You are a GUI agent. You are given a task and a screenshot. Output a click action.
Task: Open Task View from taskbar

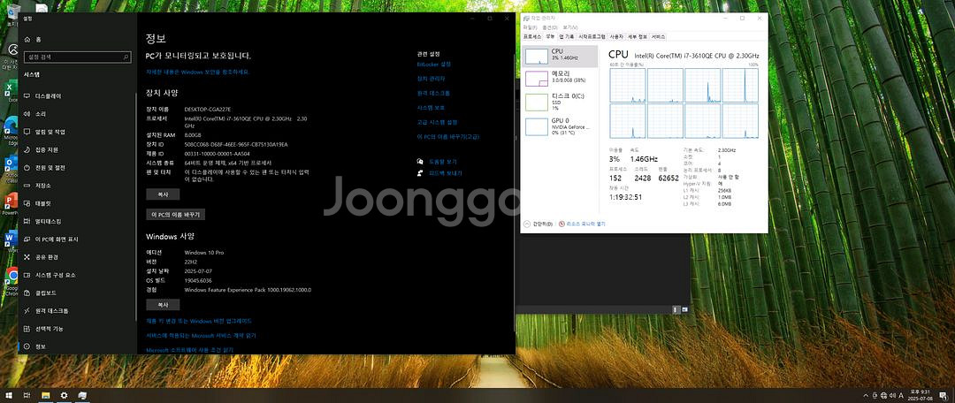tap(27, 396)
